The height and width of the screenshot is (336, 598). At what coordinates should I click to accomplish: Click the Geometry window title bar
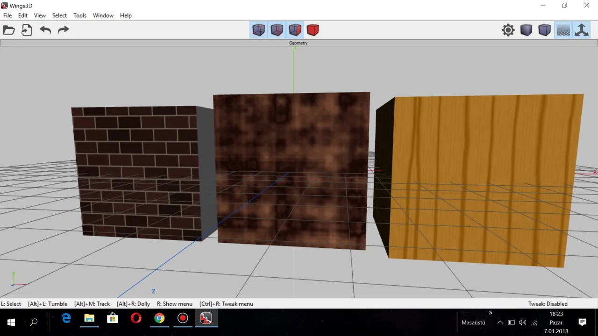(x=299, y=43)
